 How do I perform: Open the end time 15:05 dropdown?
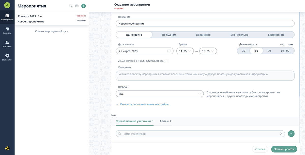click(208, 51)
